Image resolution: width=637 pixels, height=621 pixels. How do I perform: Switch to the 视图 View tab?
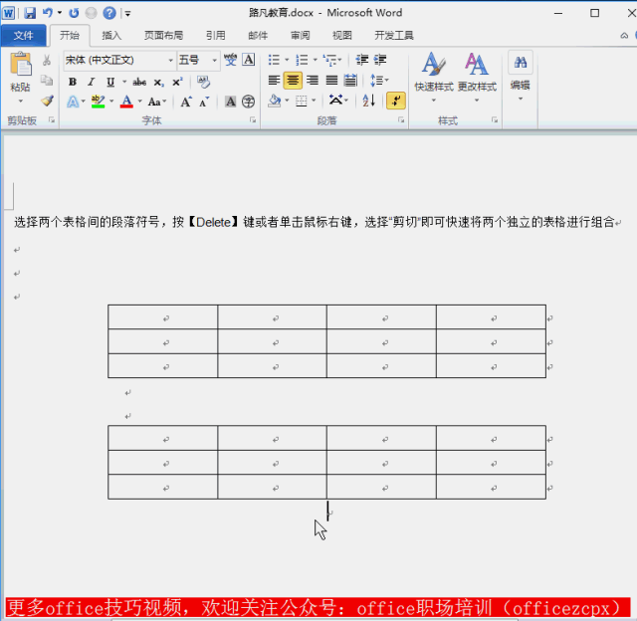(x=342, y=36)
